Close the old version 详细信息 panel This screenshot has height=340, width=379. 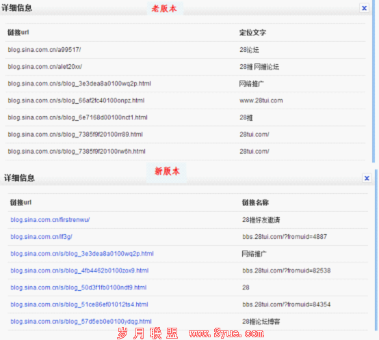[364, 8]
